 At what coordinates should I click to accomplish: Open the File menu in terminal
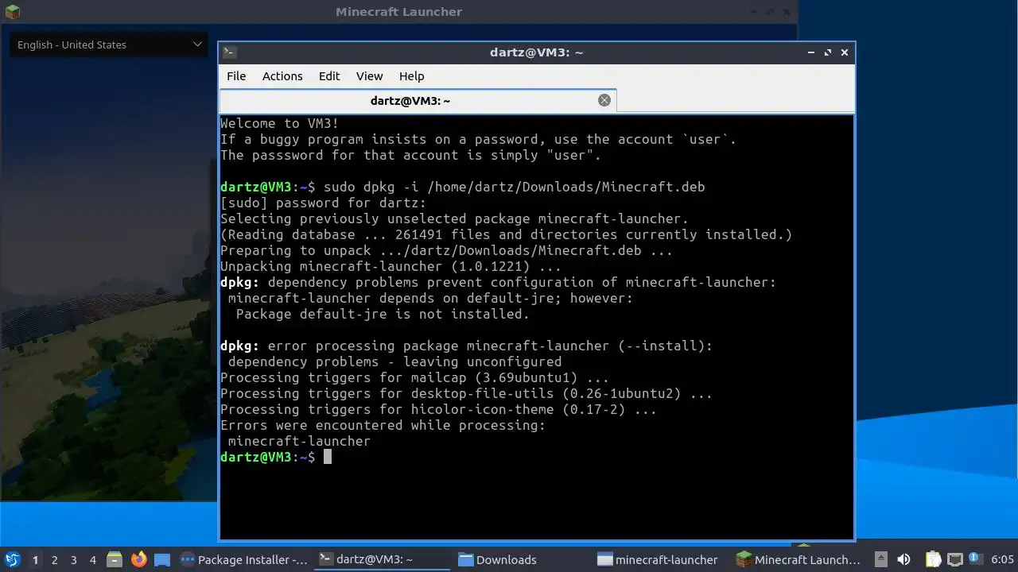point(236,76)
